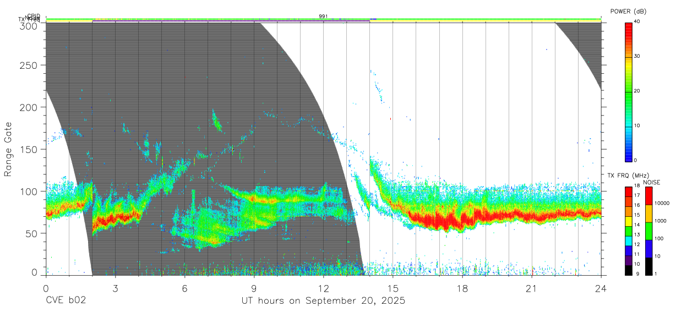Pick the black 9–10 MHz TX FRQ swatch

629,269
